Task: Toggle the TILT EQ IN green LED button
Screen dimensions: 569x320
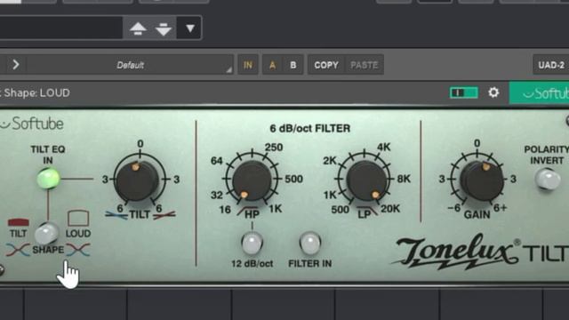Action: 48,178
